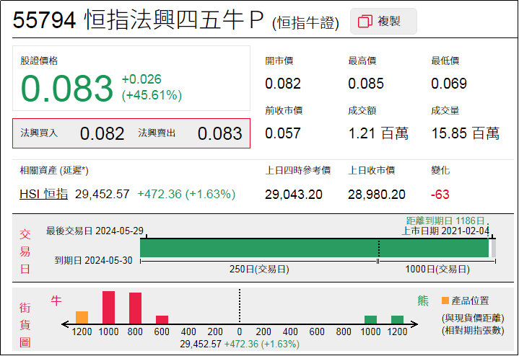Image resolution: width=519 pixels, height=356 pixels.
Task: Click the dotted marker on the trading-days bar
Action: click(x=379, y=248)
